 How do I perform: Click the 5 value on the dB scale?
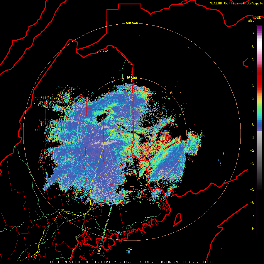coord(253,59)
